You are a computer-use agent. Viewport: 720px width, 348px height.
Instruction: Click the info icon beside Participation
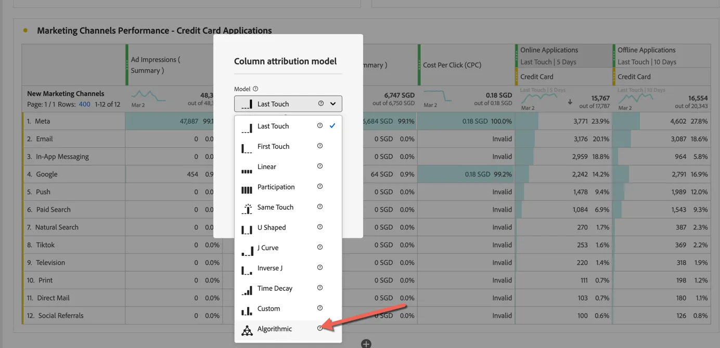pyautogui.click(x=320, y=186)
